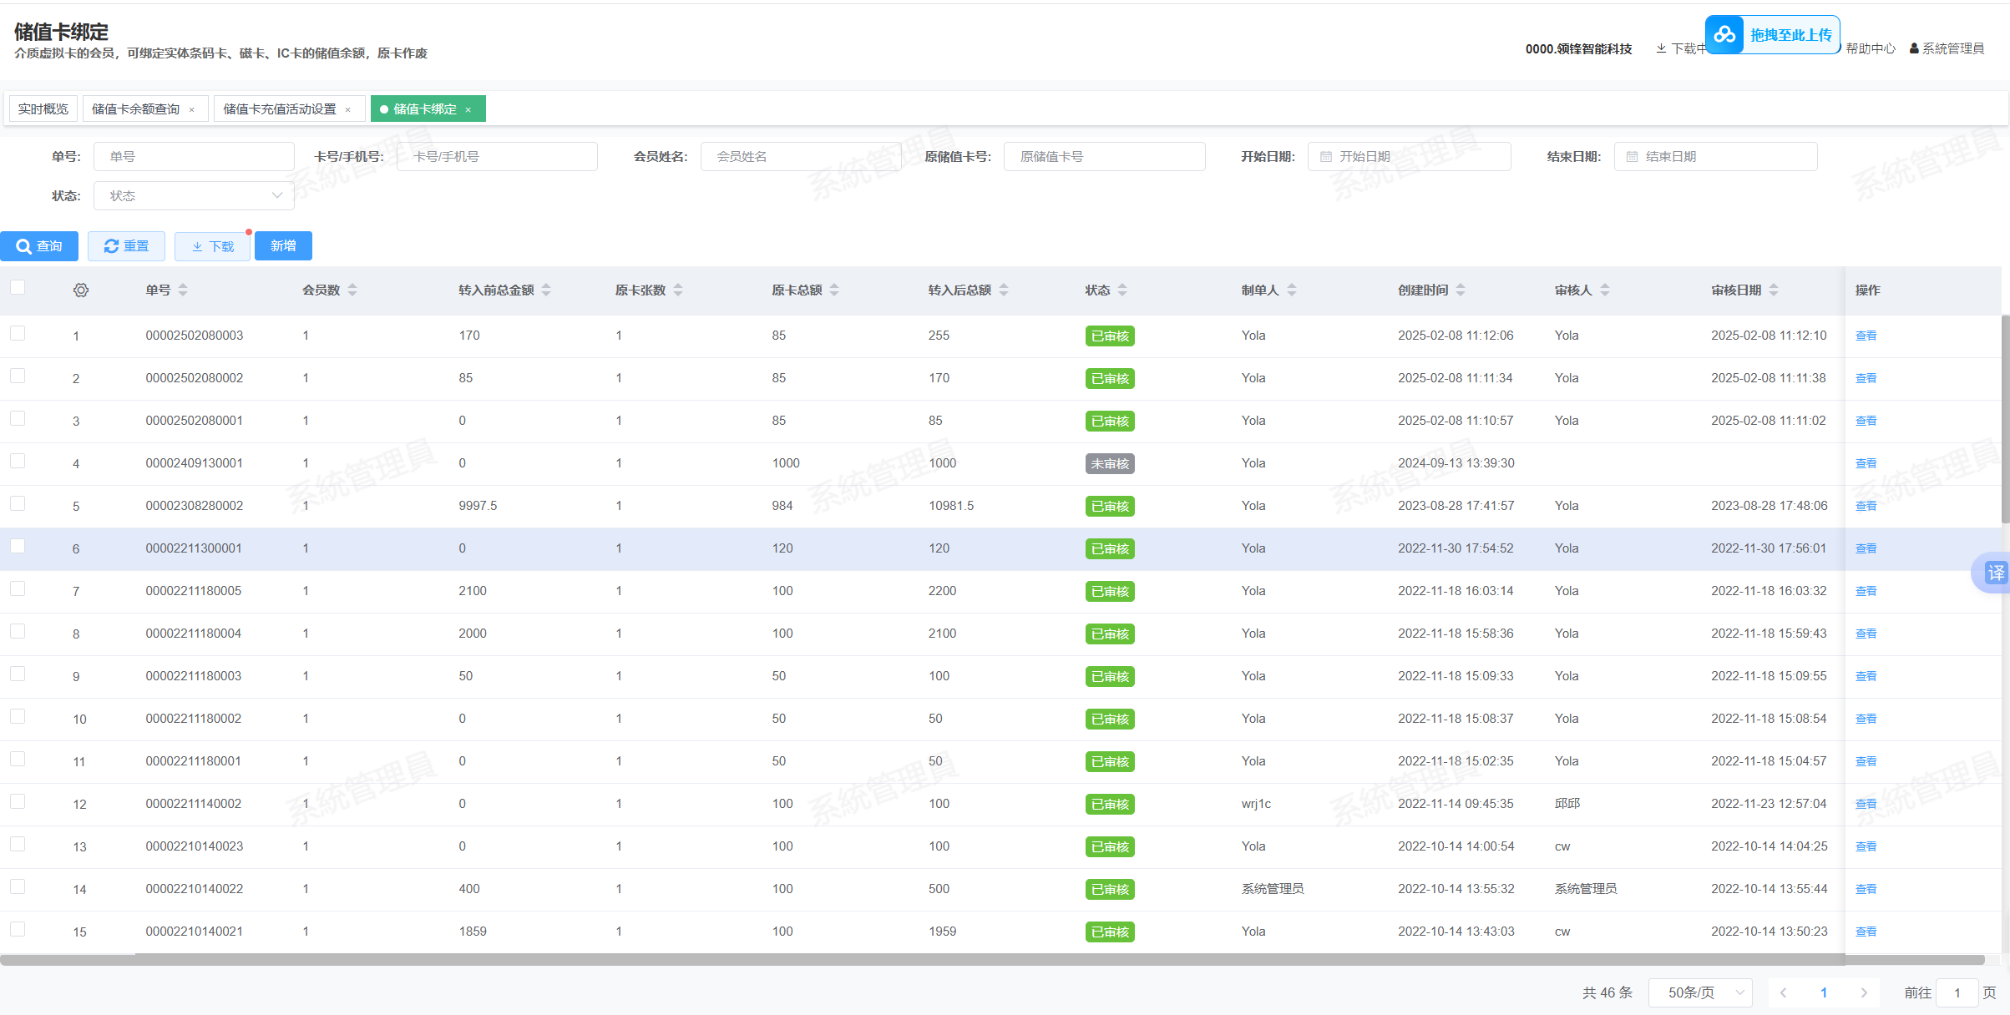
Task: Tick the select-all header checkbox
Action: pos(18,288)
